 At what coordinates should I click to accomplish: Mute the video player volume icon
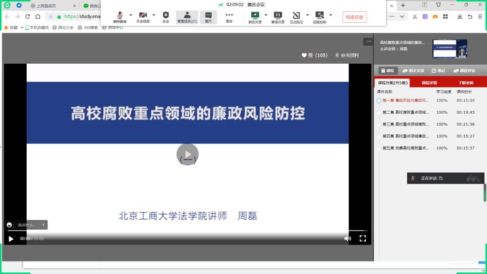pos(348,238)
